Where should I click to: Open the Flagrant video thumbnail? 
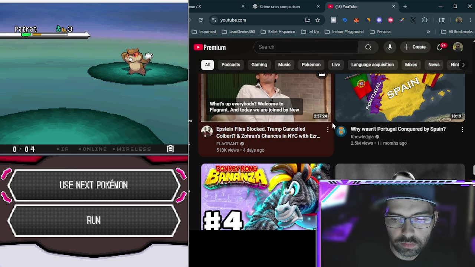pyautogui.click(x=265, y=98)
